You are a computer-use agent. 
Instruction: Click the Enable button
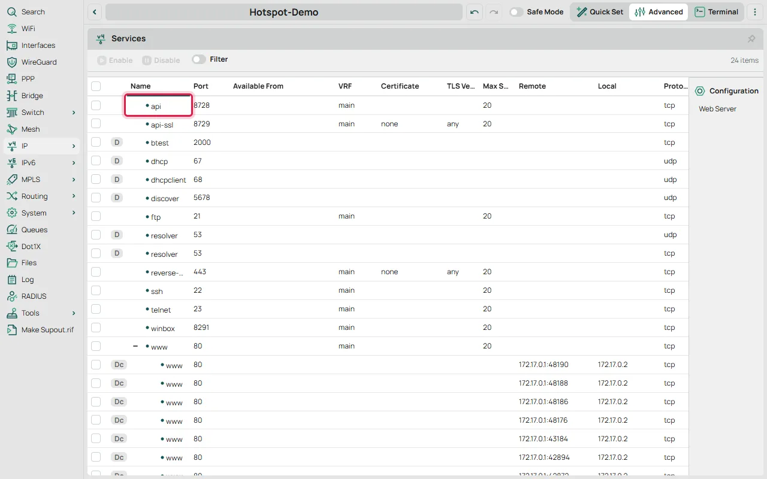tap(115, 60)
